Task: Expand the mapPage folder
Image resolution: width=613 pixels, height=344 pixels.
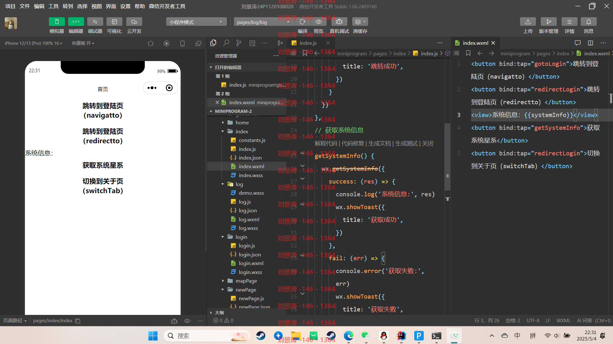Action: (246, 281)
